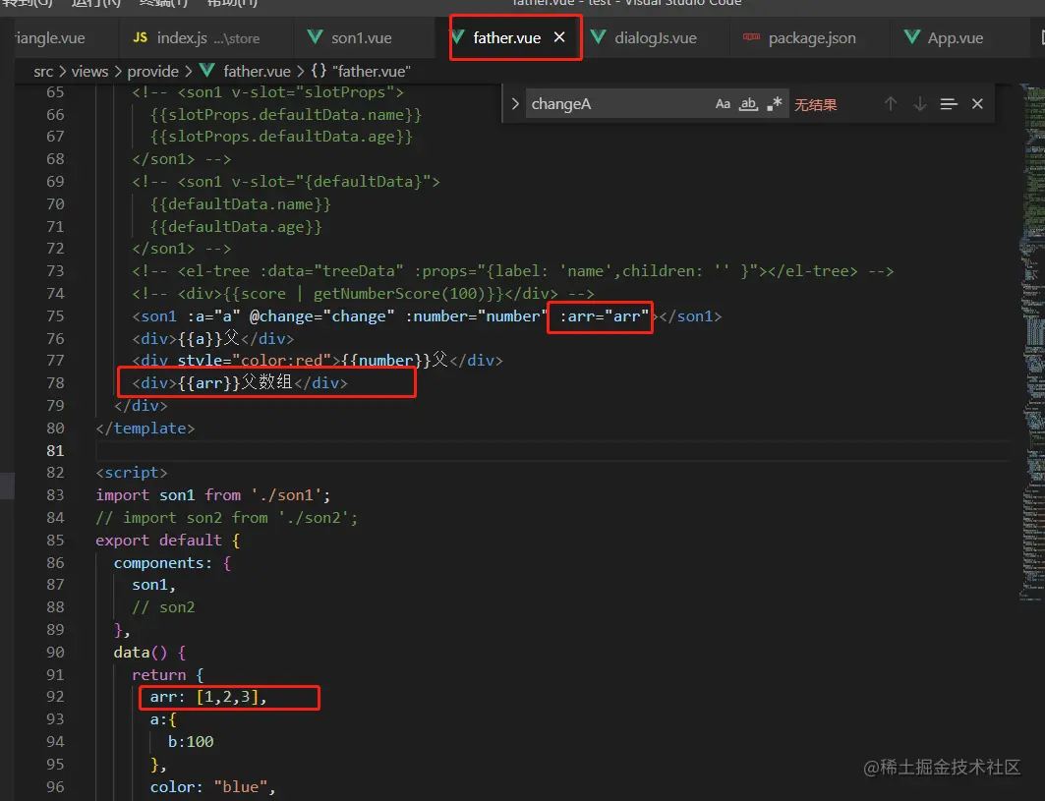This screenshot has width=1045, height=801.
Task: Go to previous match arrow
Action: tap(891, 104)
